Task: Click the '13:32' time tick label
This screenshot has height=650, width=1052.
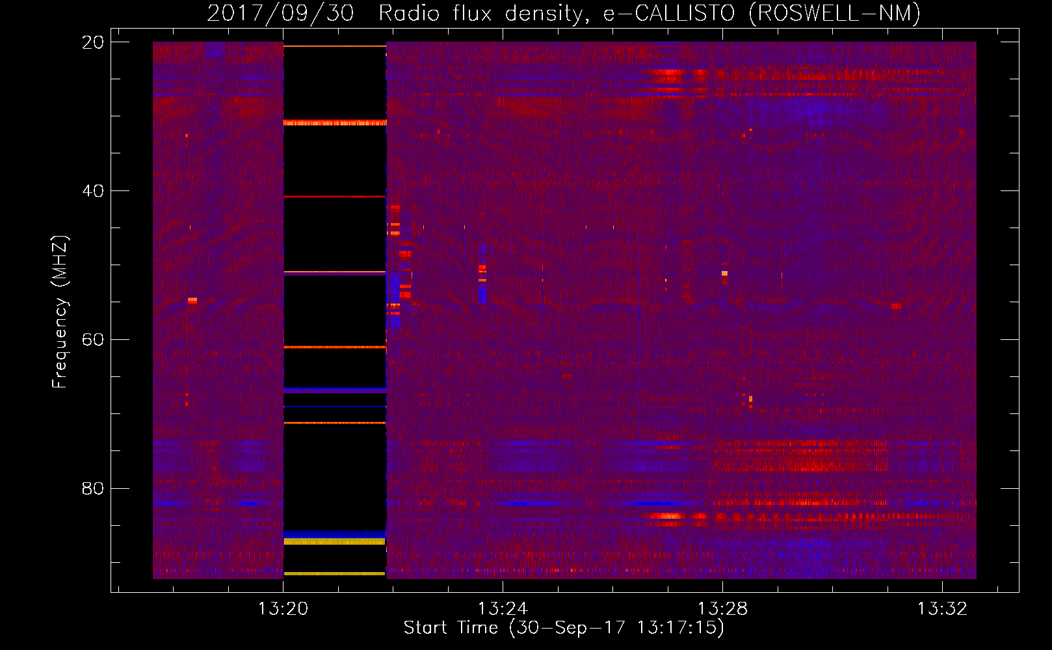Action: tap(942, 608)
